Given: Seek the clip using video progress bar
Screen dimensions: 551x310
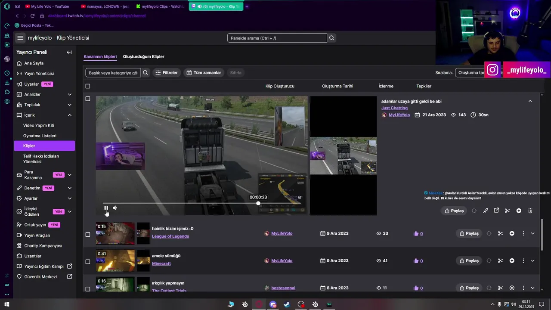Looking at the screenshot, I should [x=201, y=203].
